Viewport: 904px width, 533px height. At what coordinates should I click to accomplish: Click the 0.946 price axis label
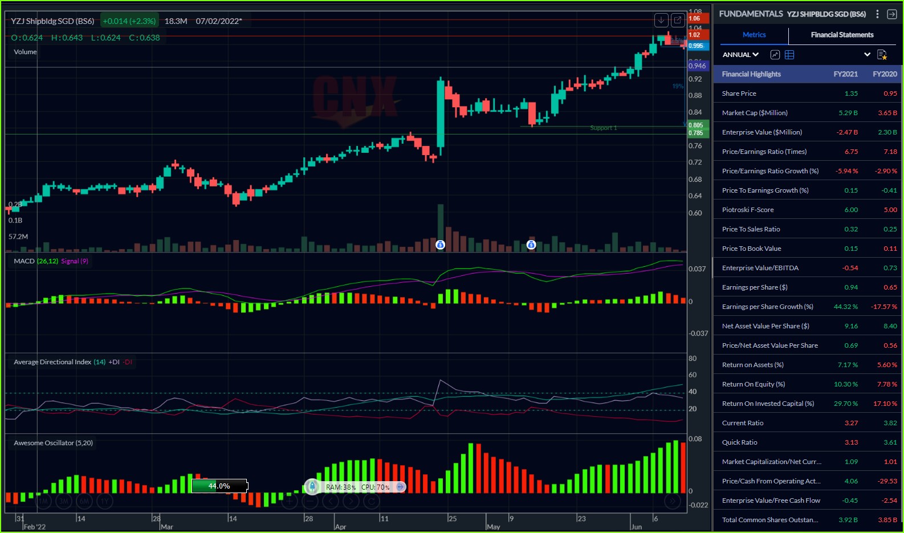698,66
